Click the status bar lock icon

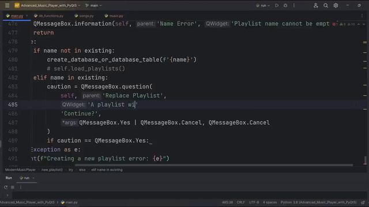(363, 202)
